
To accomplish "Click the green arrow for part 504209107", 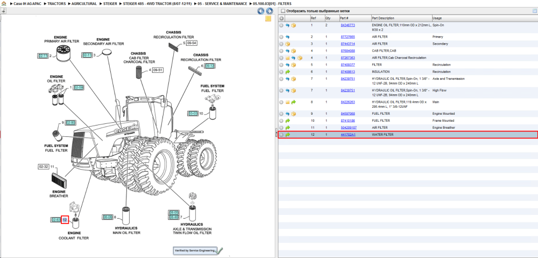I will [x=287, y=128].
